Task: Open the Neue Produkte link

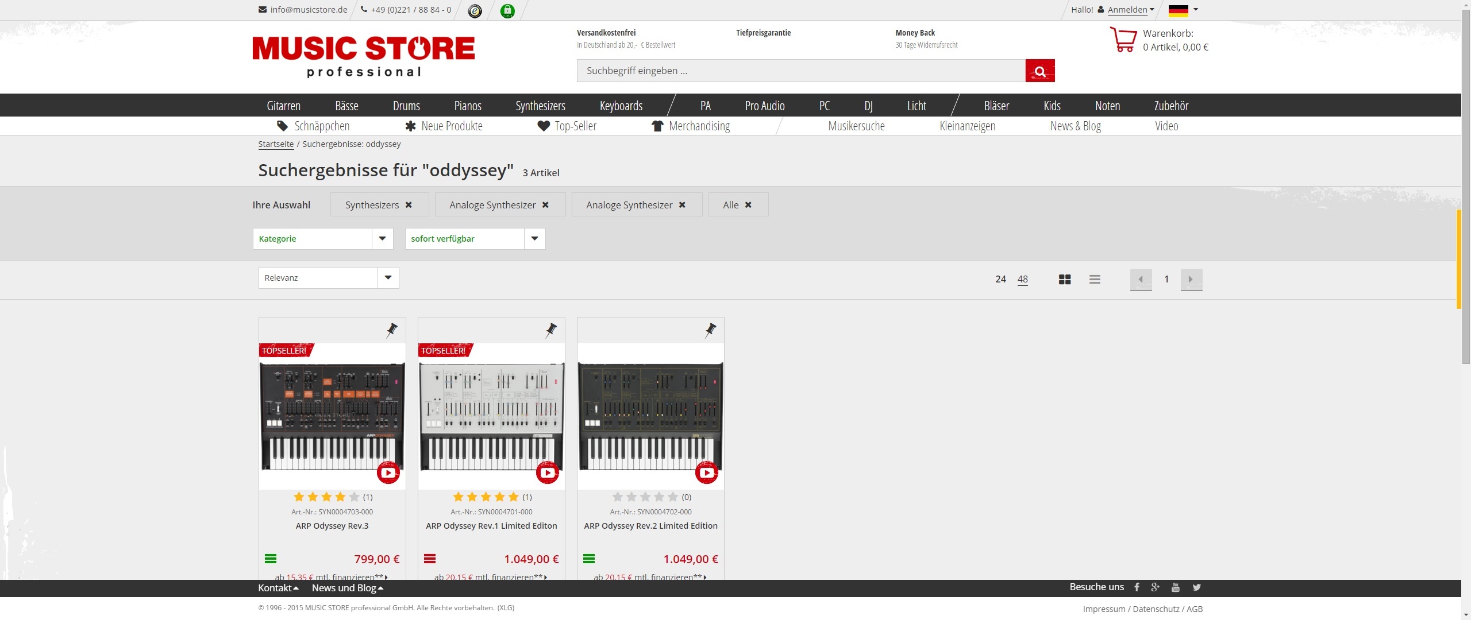Action: [x=444, y=126]
